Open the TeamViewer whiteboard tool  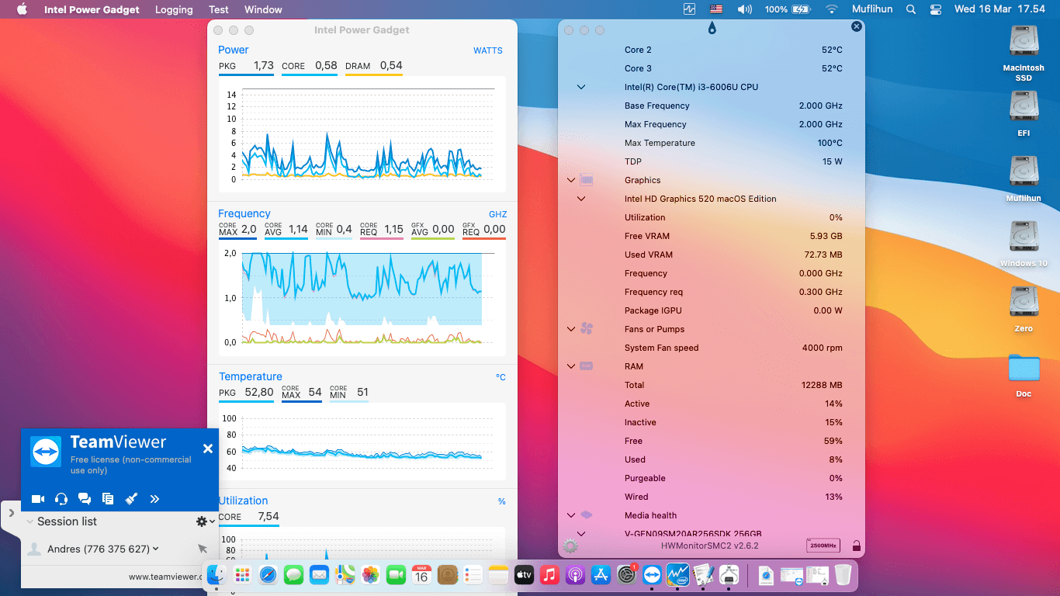pos(131,499)
